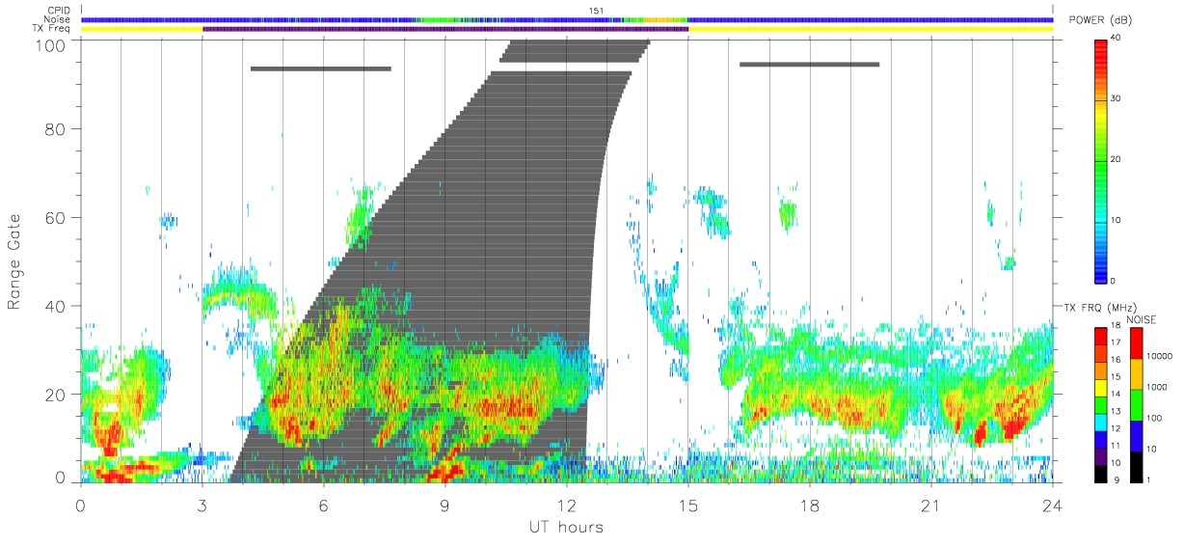Click the 24 tick on the UT hours axis
The image size is (1184, 547).
[x=1052, y=505]
